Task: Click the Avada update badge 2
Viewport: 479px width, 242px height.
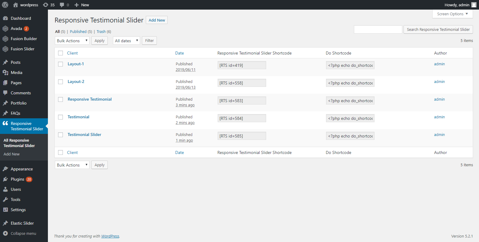Action: (x=26, y=29)
